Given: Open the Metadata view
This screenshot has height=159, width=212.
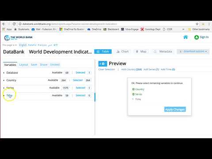Looking at the screenshot, I should click(163, 52).
